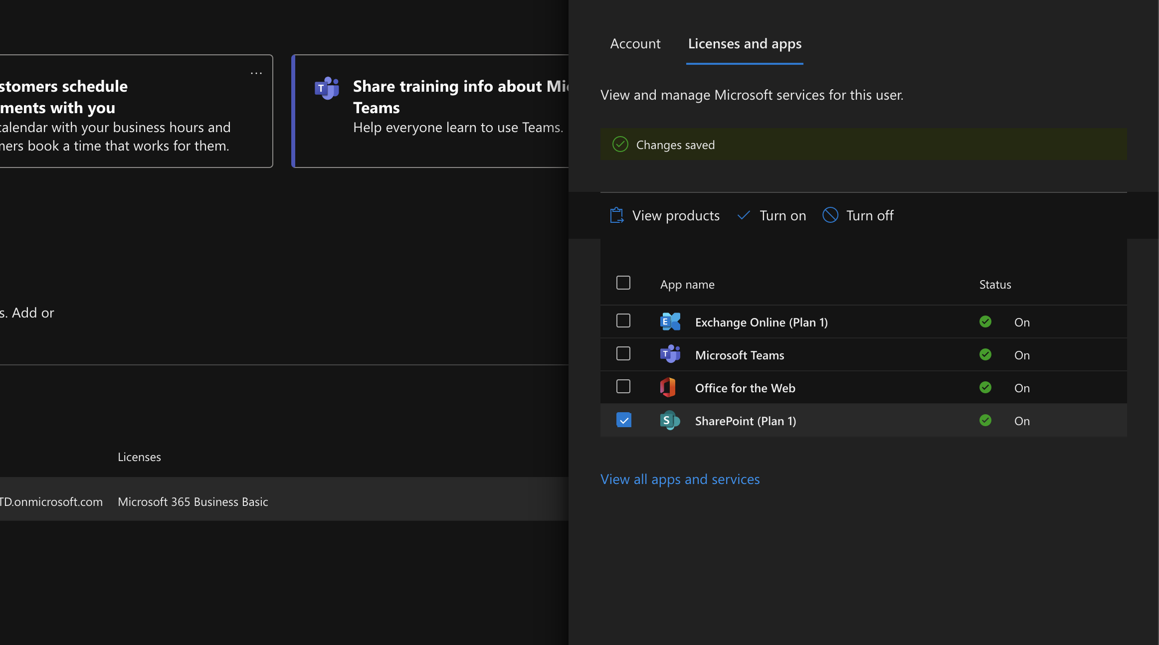Click the Microsoft Teams icon in app list
The width and height of the screenshot is (1159, 645).
670,354
